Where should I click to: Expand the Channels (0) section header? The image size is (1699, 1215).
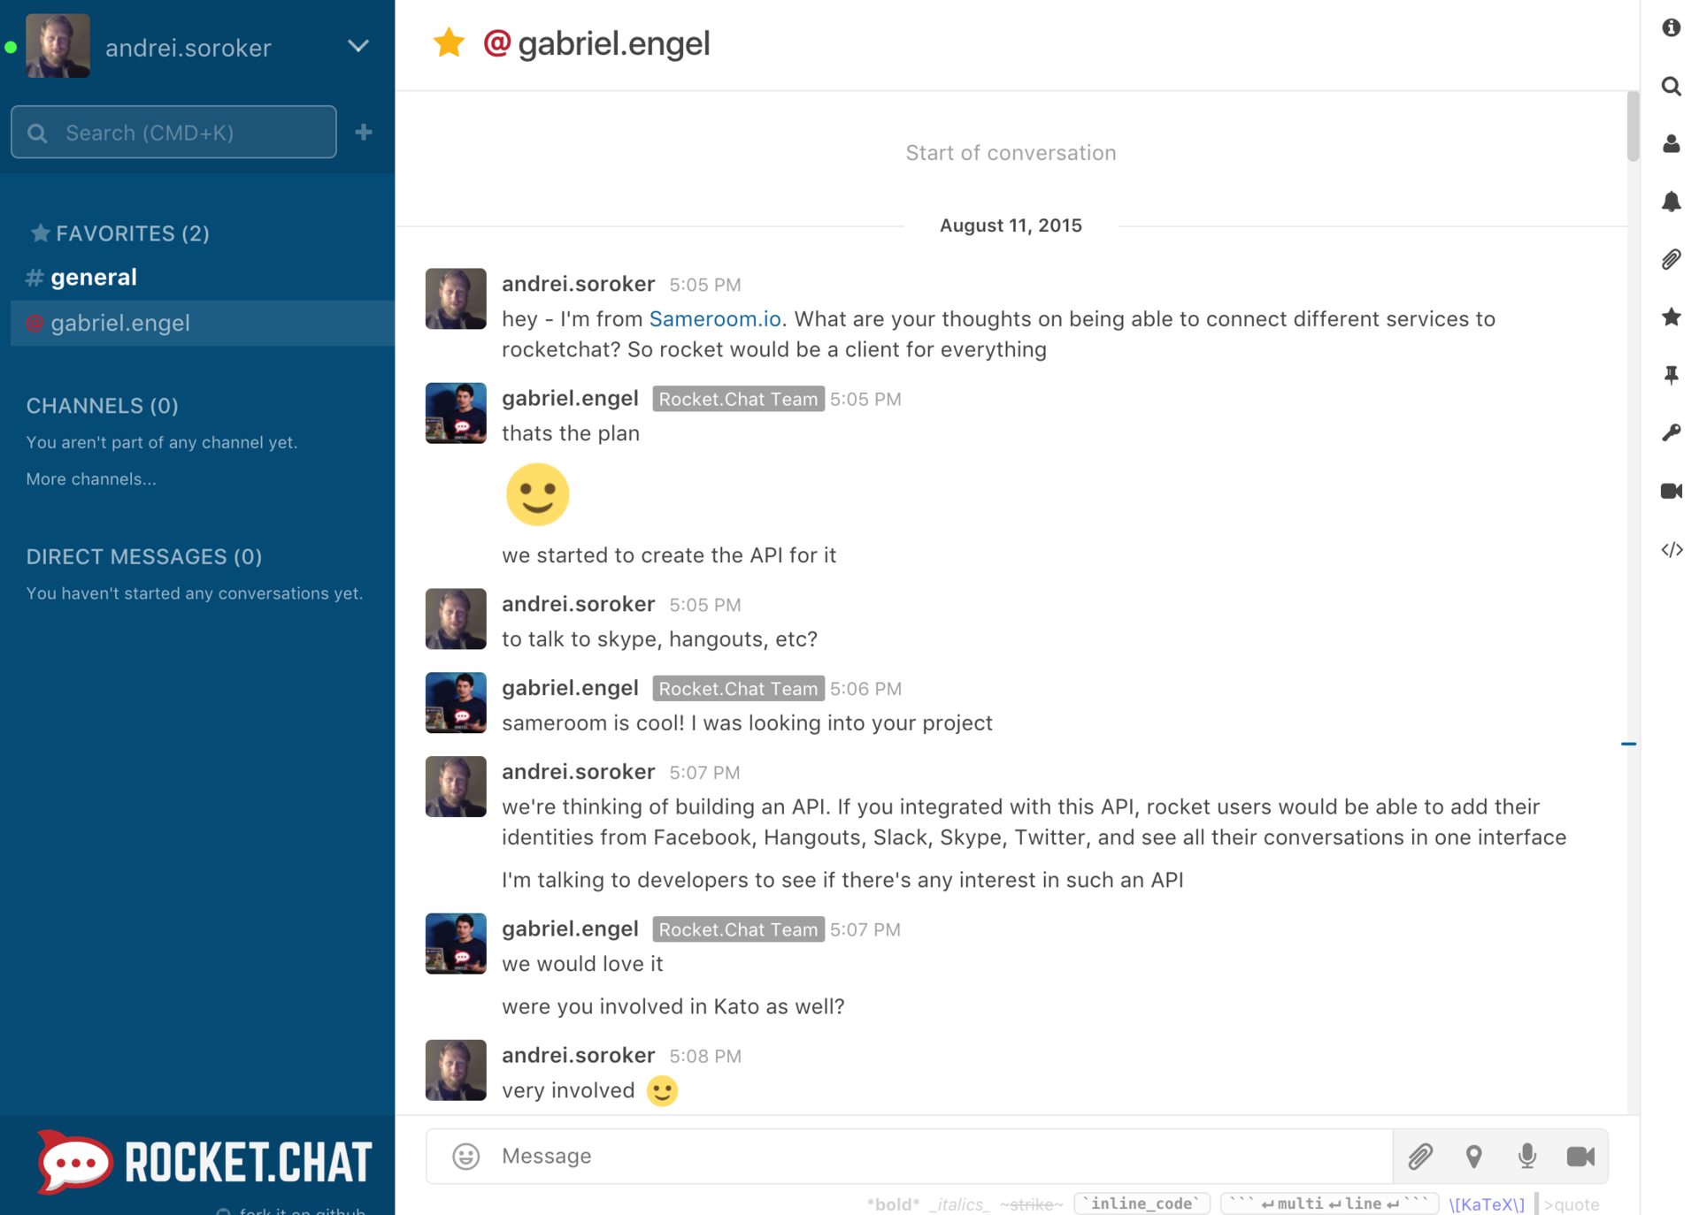102,405
